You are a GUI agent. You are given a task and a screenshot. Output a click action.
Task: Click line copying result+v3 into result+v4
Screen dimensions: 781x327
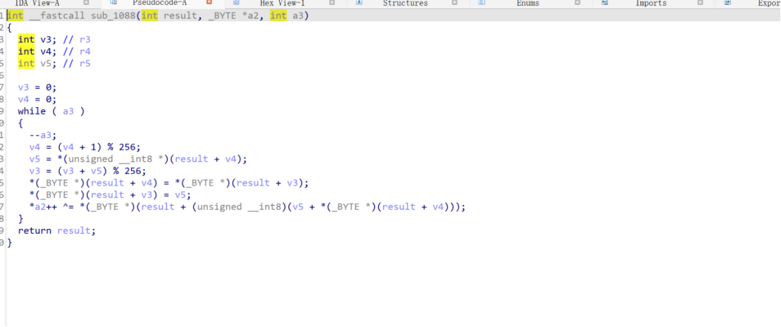click(169, 183)
